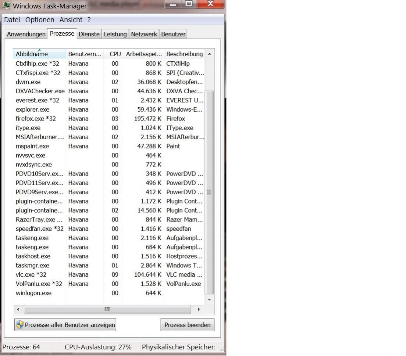Switch to the Anwendungen tab
This screenshot has width=406, height=356.
tap(26, 34)
